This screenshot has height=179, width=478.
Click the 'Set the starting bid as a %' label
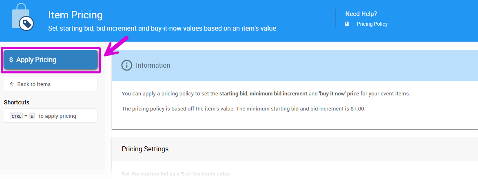(176, 174)
